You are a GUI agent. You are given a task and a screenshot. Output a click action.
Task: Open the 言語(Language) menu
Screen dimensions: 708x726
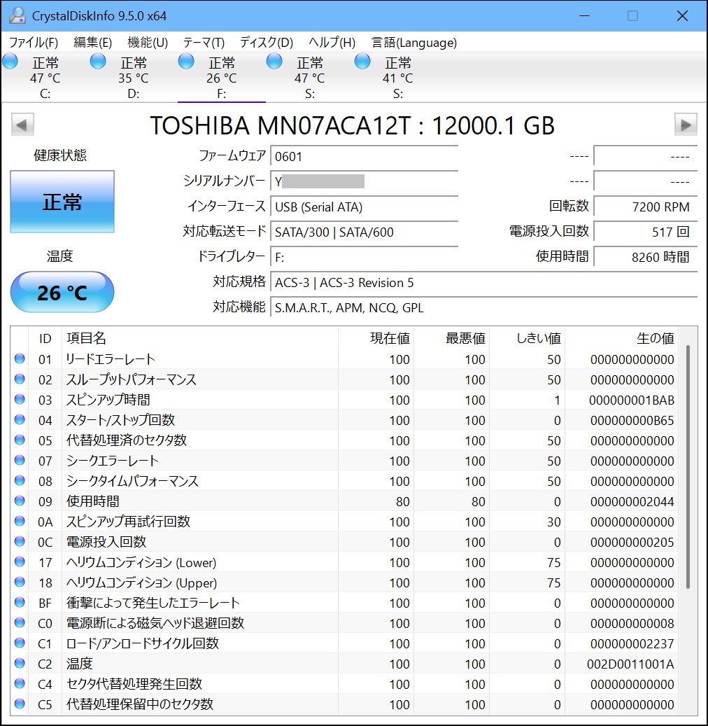pos(414,43)
